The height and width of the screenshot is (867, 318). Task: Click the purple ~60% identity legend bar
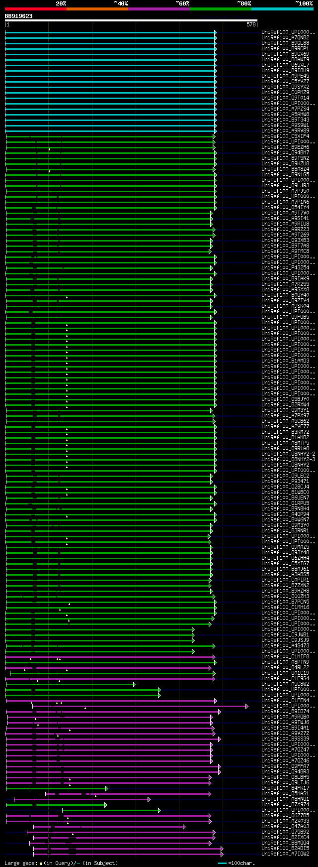coord(159,9)
